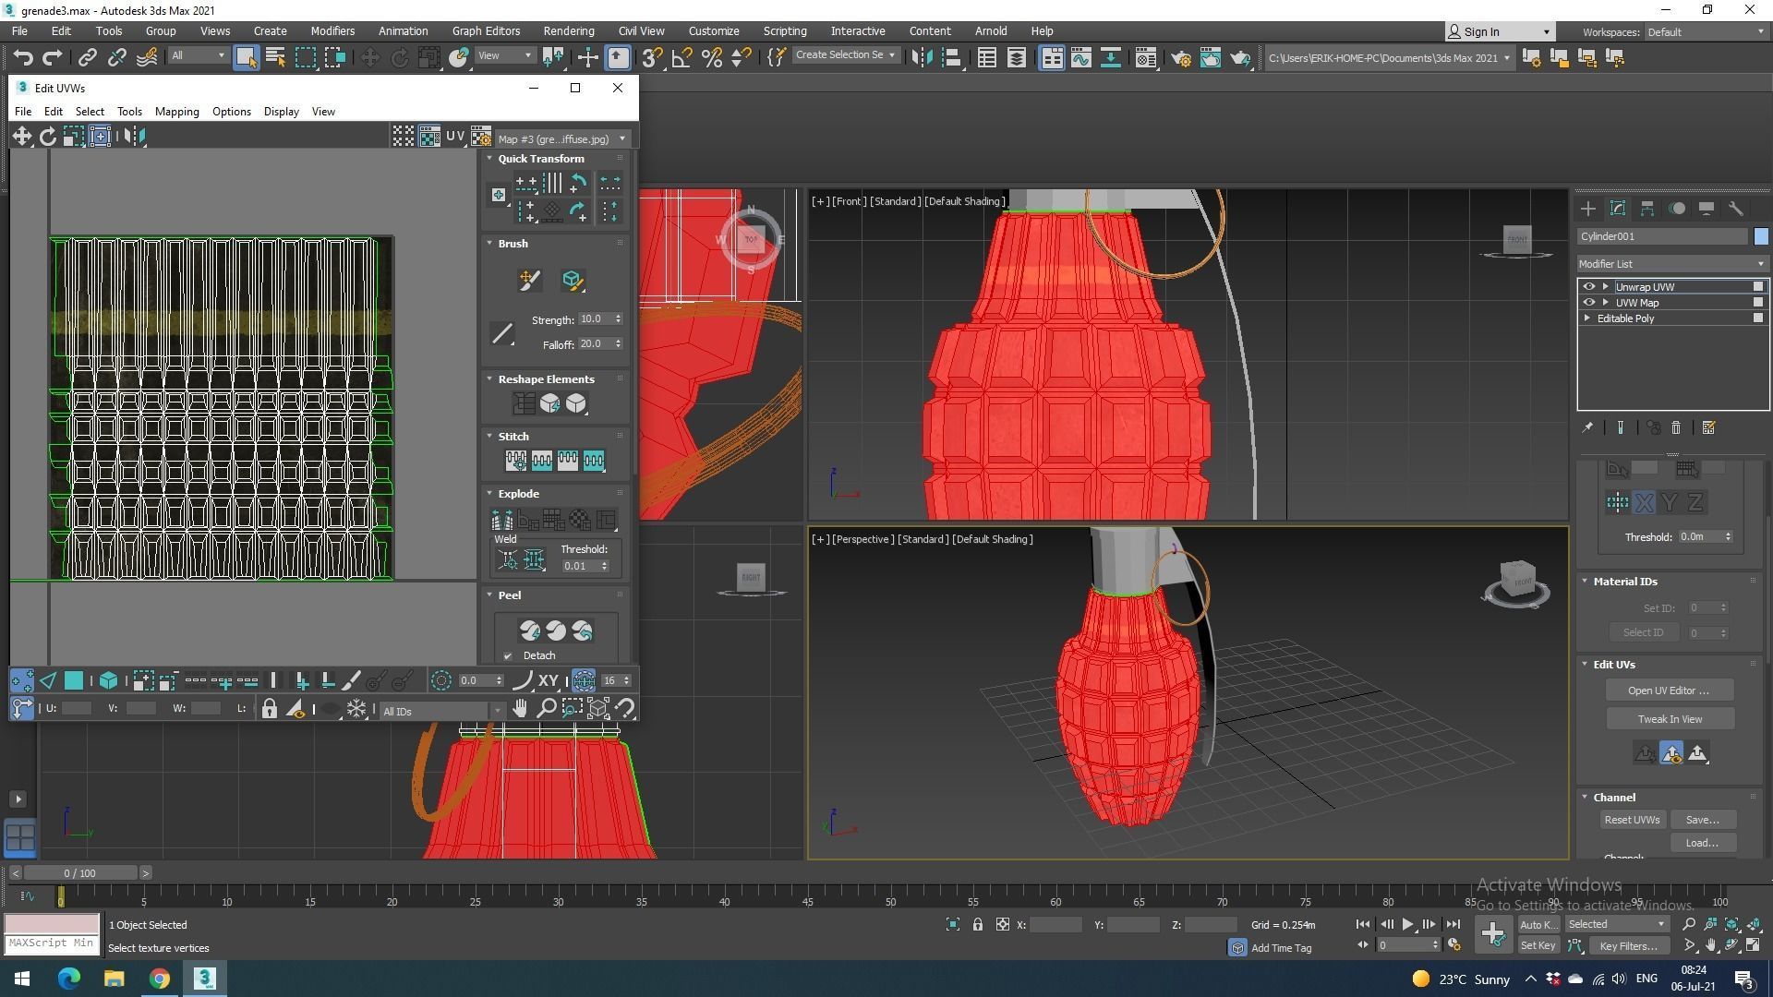1773x997 pixels.
Task: Toggle the Percent Snap icon
Action: tap(712, 58)
